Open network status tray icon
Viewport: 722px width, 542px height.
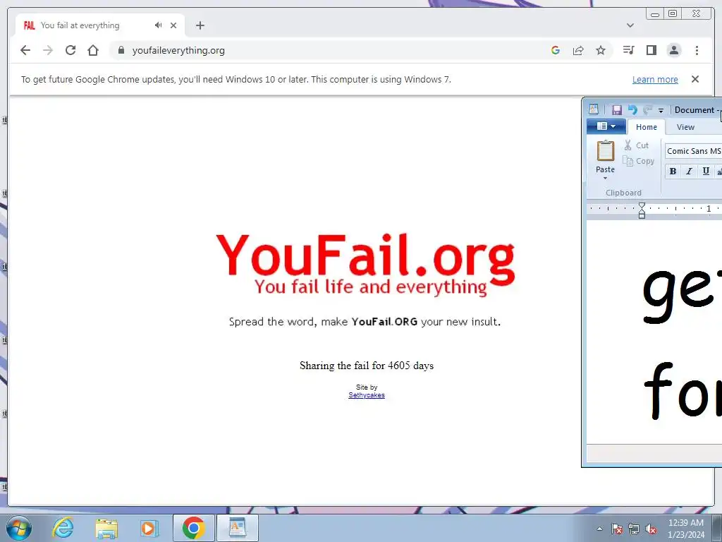[x=634, y=529]
